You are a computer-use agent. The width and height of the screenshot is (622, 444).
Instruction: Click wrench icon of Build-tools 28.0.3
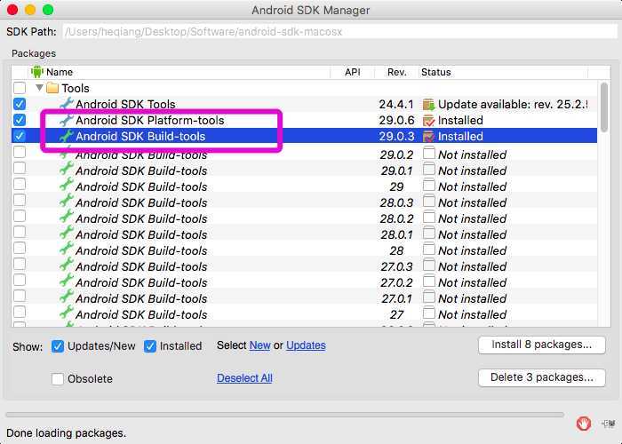coord(67,202)
